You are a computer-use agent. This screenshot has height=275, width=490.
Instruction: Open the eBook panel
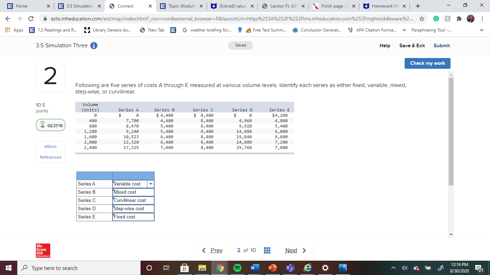pyautogui.click(x=50, y=146)
